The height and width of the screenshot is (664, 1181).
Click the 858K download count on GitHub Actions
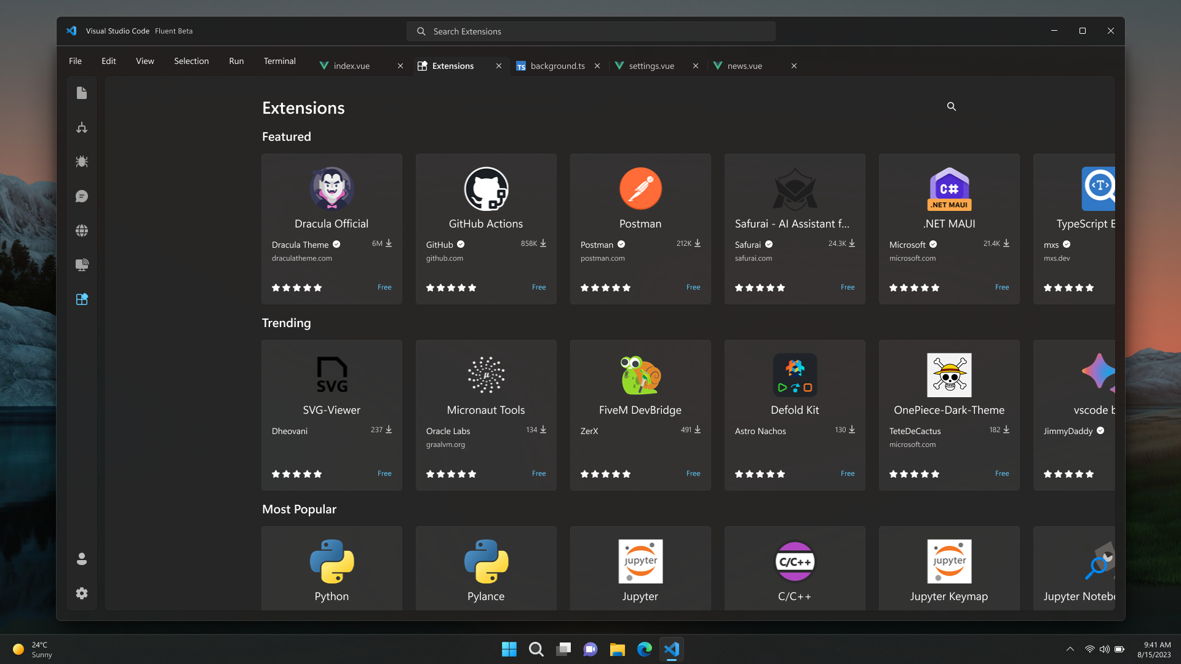[533, 243]
